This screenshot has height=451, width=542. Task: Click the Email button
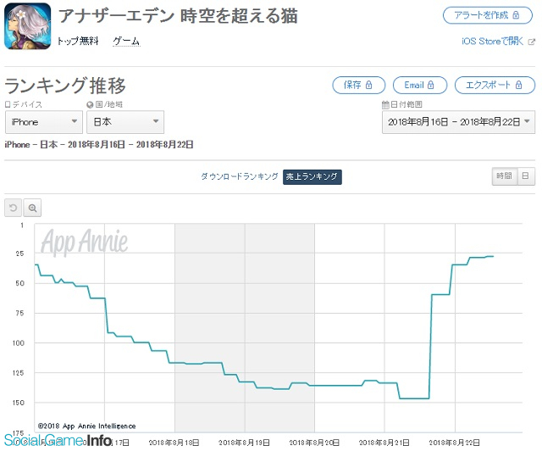[x=420, y=85]
